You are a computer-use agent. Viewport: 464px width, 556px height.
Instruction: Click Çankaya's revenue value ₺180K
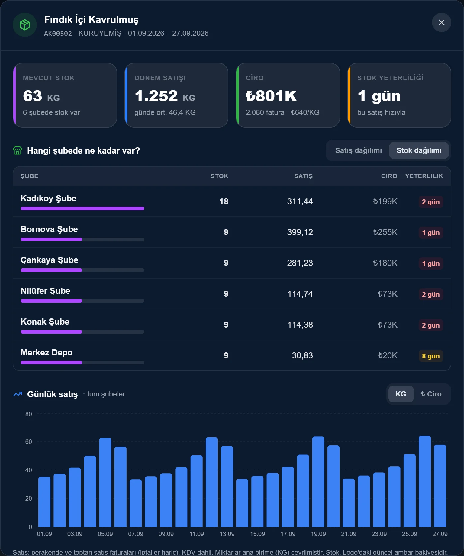pos(385,263)
